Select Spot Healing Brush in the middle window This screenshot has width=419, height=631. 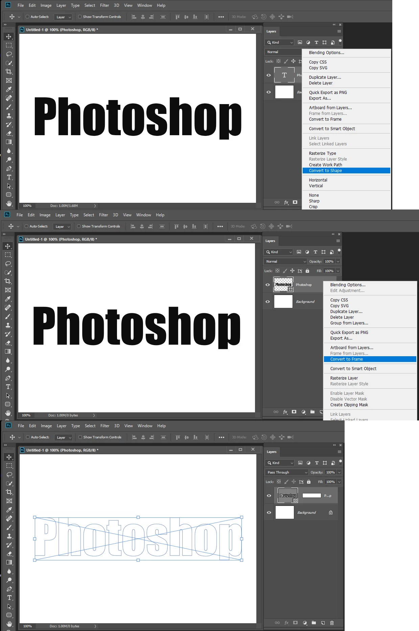tap(8, 308)
